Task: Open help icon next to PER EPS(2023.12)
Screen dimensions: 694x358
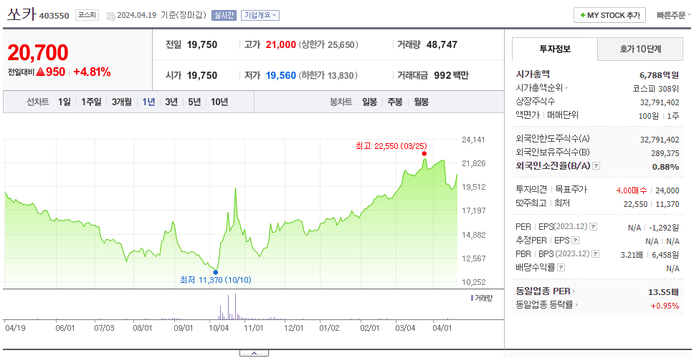Action: pos(594,227)
